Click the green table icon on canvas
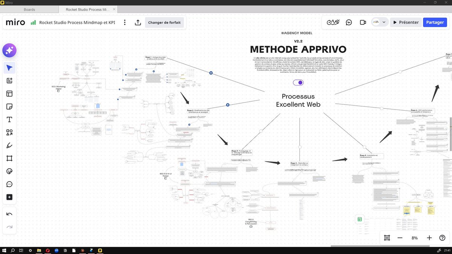The width and height of the screenshot is (452, 254). click(x=360, y=219)
